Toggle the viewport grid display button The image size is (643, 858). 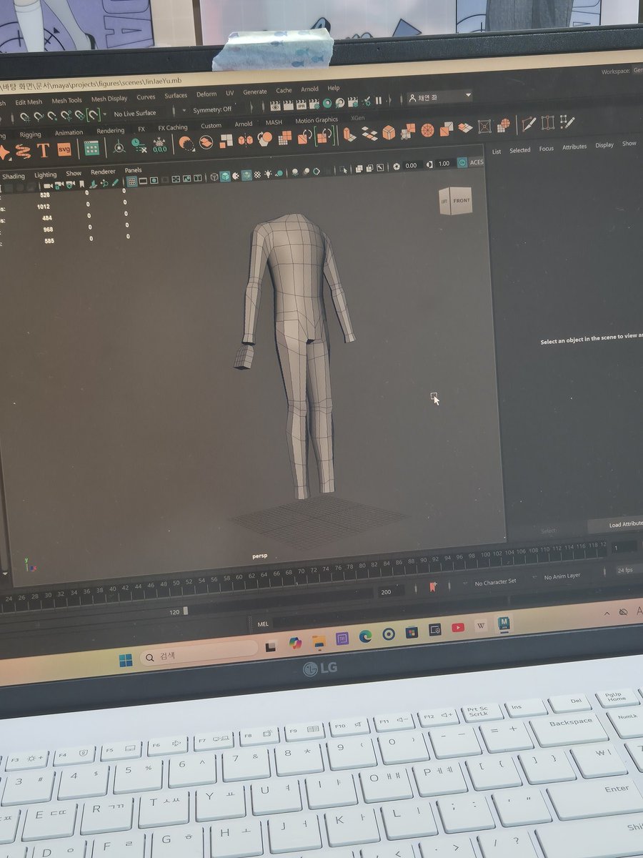tap(132, 182)
